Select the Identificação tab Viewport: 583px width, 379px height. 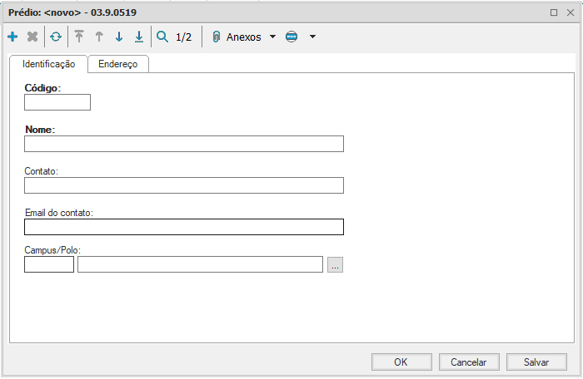(x=49, y=64)
